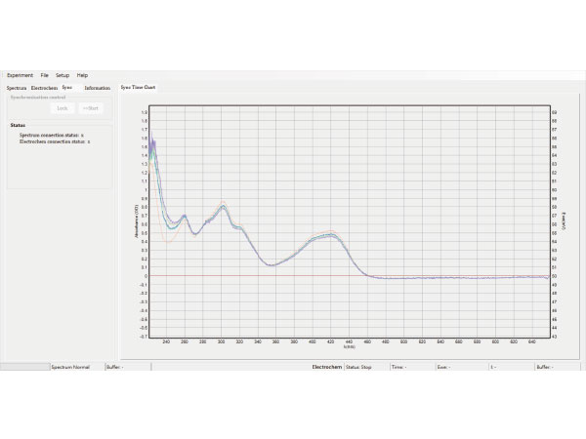Open the Experiment menu
The image size is (586, 439).
click(x=20, y=75)
